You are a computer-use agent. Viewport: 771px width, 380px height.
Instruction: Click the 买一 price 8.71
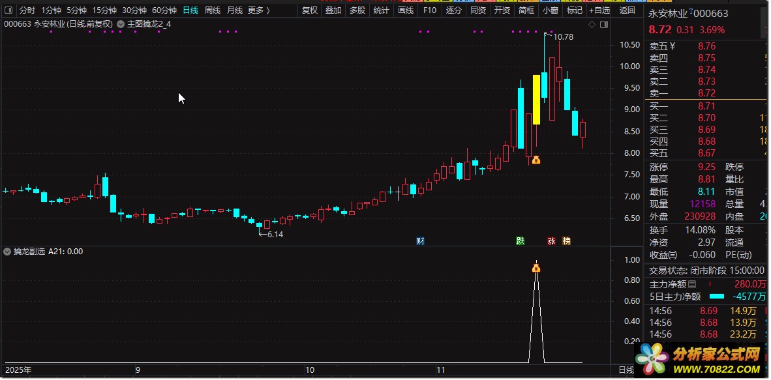click(x=706, y=106)
